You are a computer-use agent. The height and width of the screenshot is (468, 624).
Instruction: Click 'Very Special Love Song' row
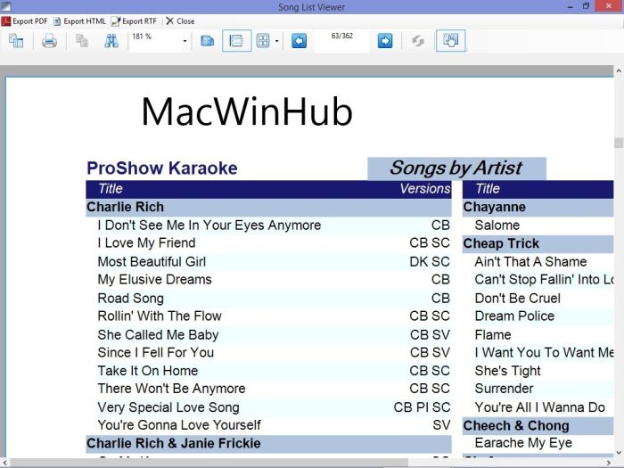click(268, 407)
